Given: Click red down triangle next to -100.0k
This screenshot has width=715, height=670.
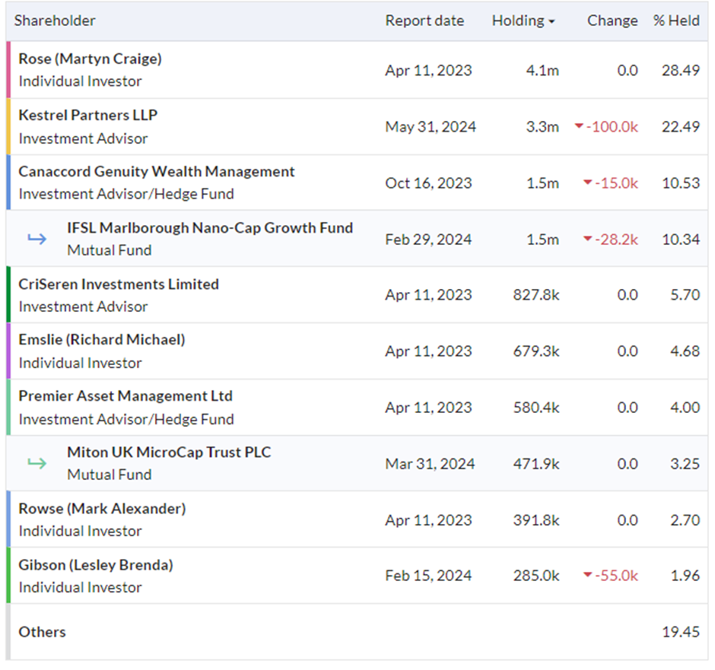Looking at the screenshot, I should tap(579, 125).
